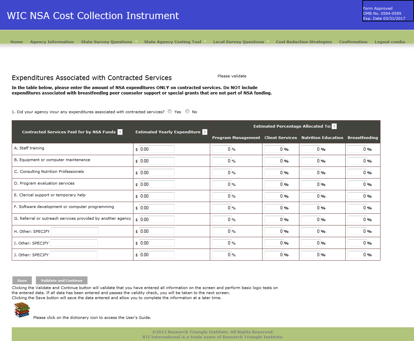414x341 pixels.
Task: Open the Confirmation menu item
Action: 353,42
